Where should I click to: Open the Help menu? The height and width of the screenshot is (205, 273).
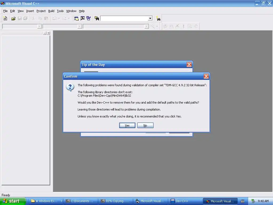coord(82,11)
